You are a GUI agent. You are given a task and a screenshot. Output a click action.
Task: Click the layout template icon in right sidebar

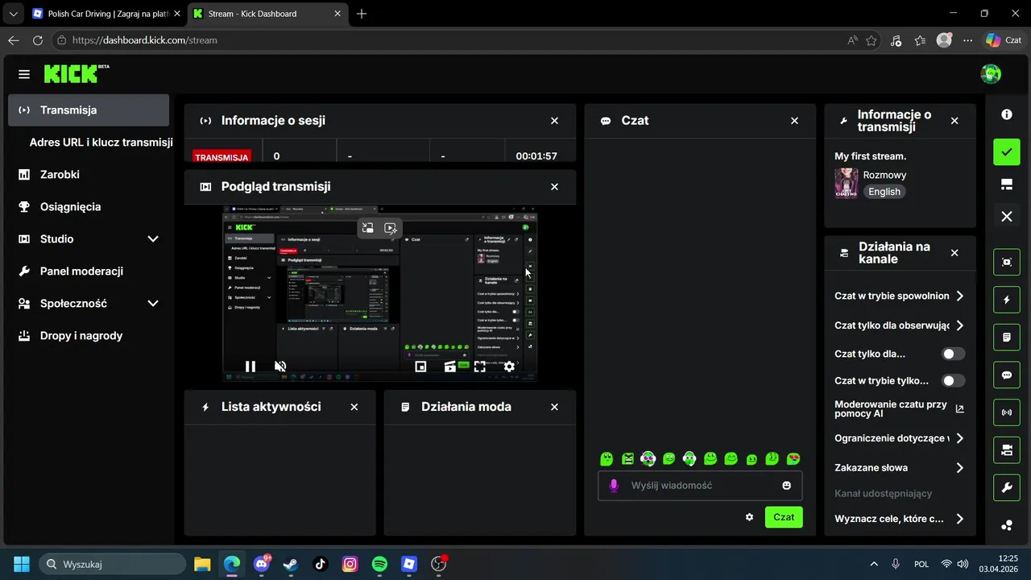point(1007,185)
